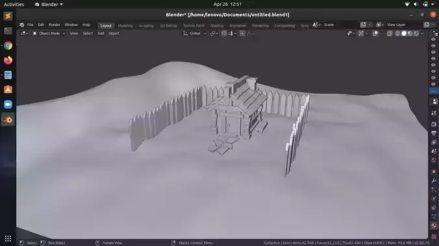
Task: Switch to the Sculpting workspace tab
Action: point(146,25)
